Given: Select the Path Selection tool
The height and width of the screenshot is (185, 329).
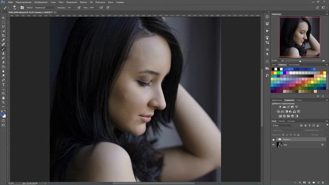Looking at the screenshot, I should [3, 89].
